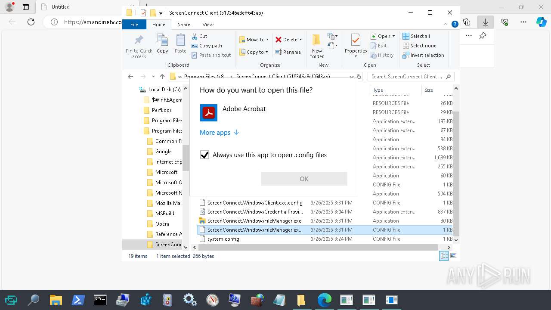Select the Opera folder in the tree

point(162,224)
